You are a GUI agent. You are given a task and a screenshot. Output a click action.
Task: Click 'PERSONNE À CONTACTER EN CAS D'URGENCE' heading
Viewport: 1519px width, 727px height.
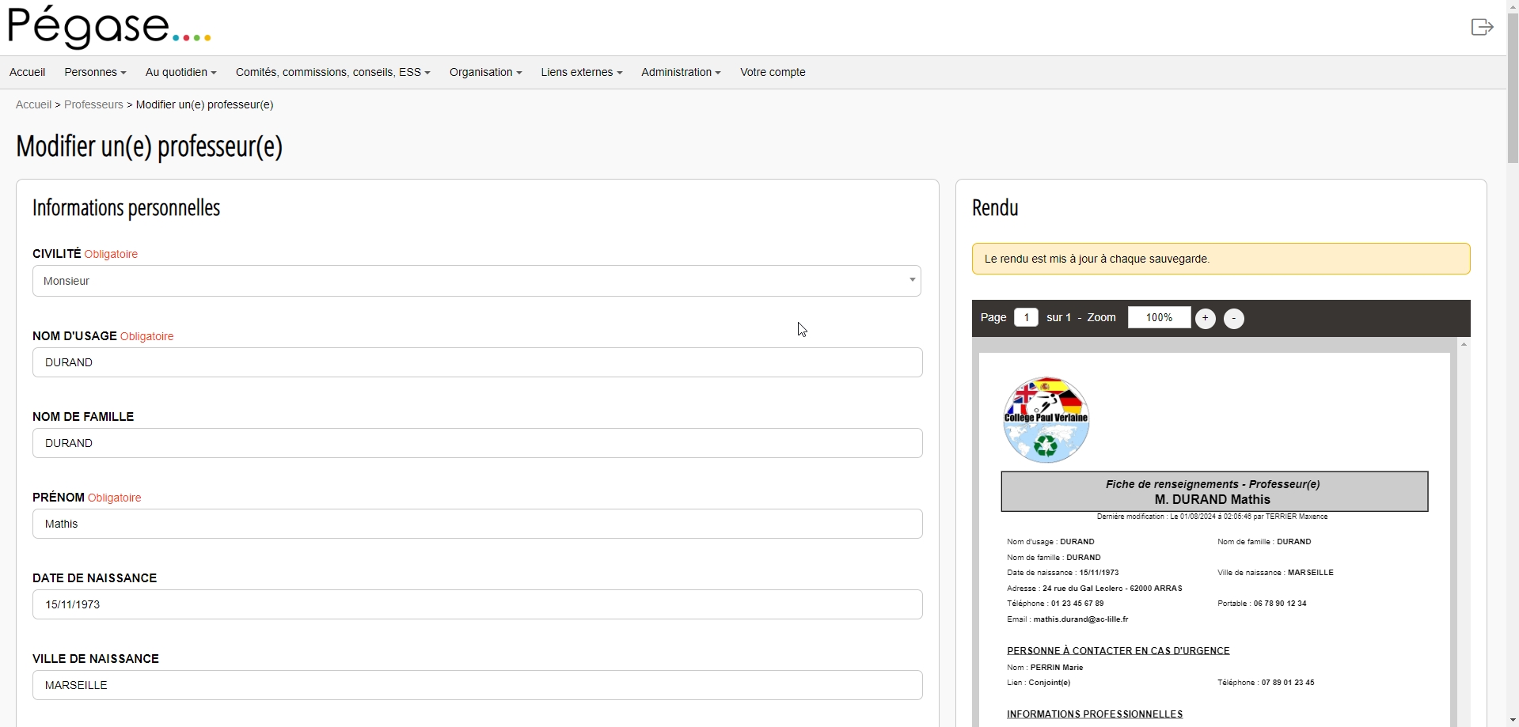[x=1118, y=651]
